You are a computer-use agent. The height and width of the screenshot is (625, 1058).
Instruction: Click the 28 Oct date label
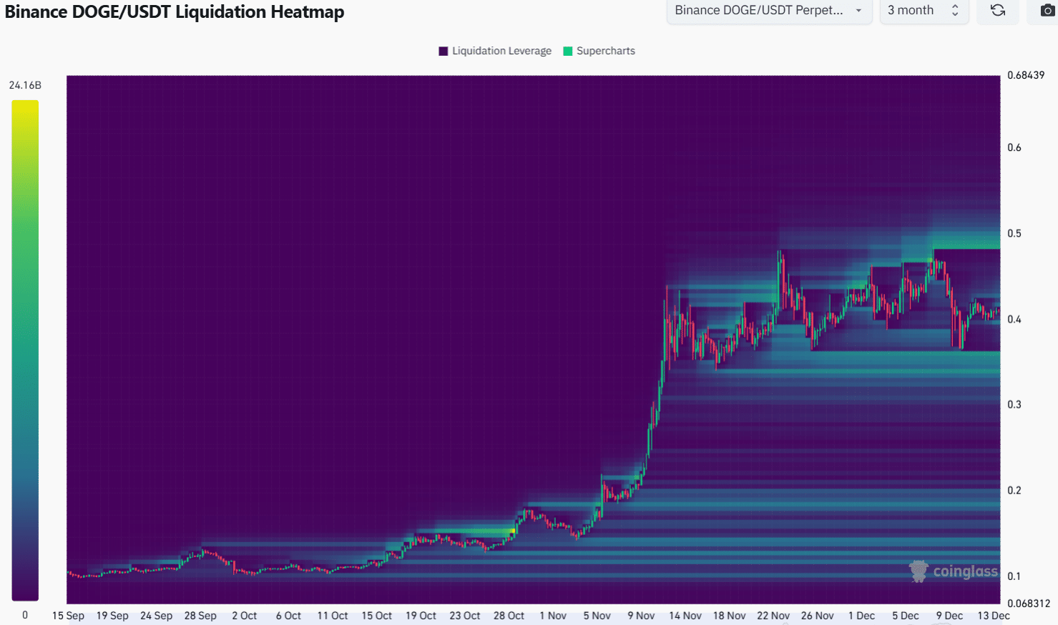[509, 616]
